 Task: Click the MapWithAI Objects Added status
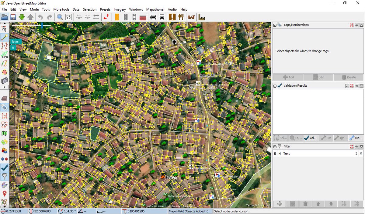click(x=190, y=211)
